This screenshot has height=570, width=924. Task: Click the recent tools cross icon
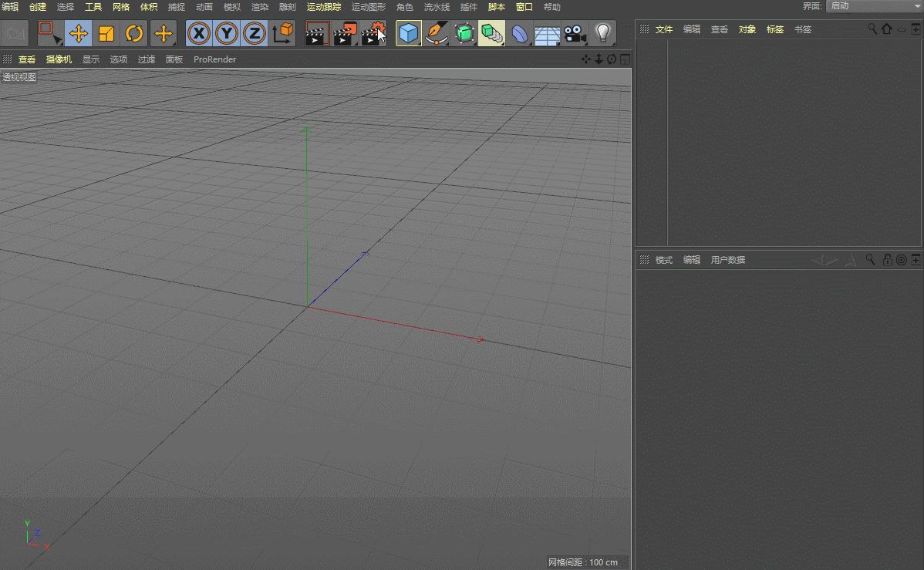tap(164, 34)
